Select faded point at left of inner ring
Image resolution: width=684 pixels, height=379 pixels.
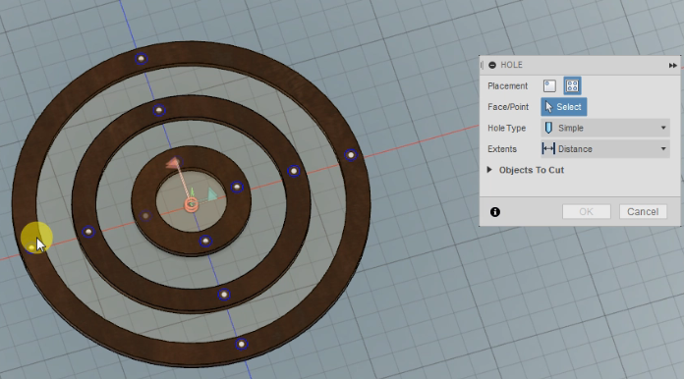tap(145, 215)
